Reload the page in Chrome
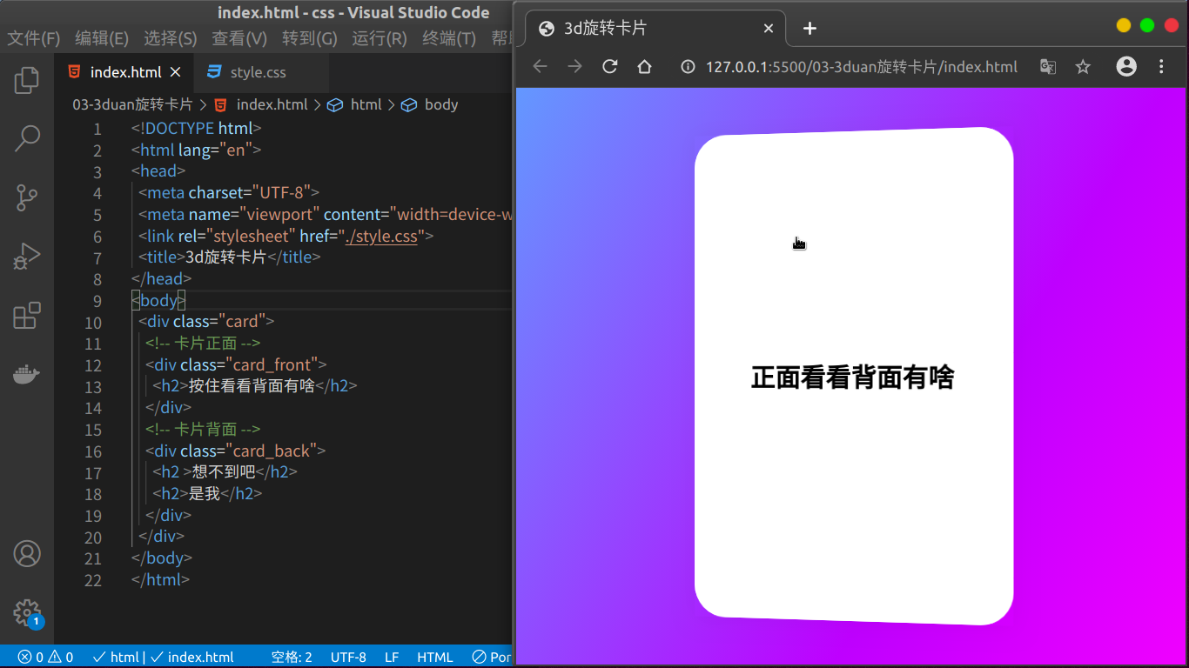The height and width of the screenshot is (668, 1189). [x=609, y=66]
